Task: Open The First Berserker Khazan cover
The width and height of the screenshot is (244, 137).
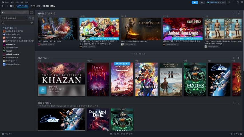Action: (x=61, y=74)
